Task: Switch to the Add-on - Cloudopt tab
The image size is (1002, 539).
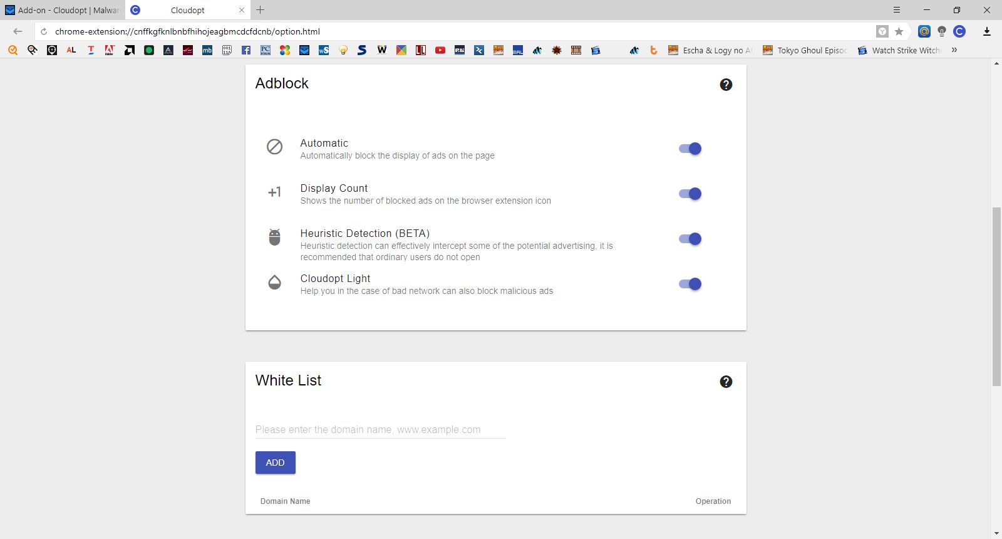Action: tap(62, 10)
